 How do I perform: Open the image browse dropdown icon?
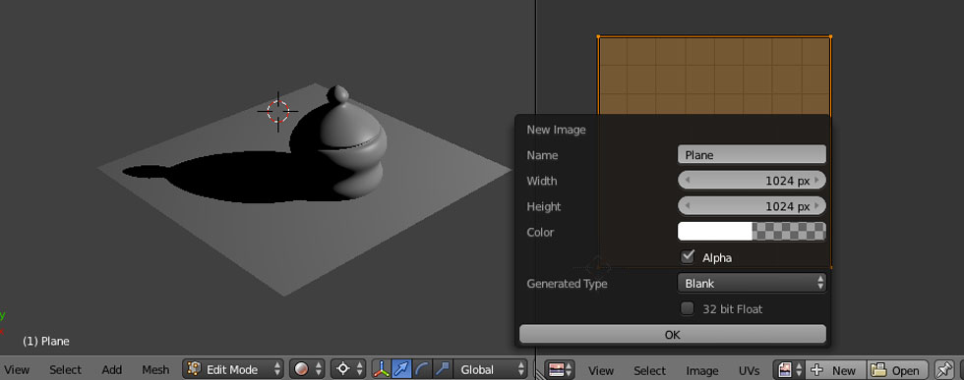click(789, 369)
